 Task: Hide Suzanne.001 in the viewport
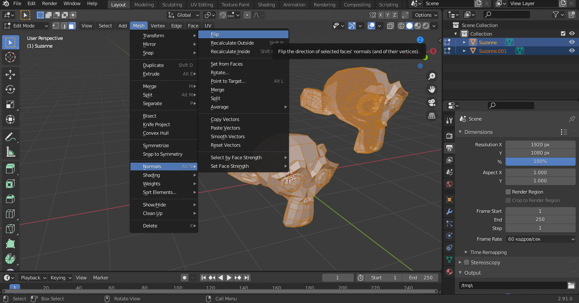(x=572, y=51)
